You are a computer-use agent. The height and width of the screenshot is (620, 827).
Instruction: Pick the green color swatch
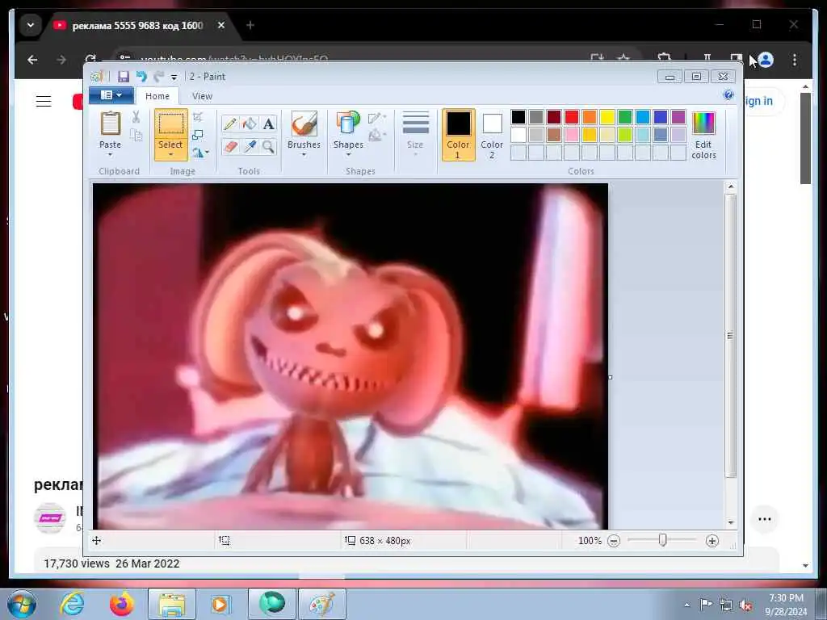(625, 117)
